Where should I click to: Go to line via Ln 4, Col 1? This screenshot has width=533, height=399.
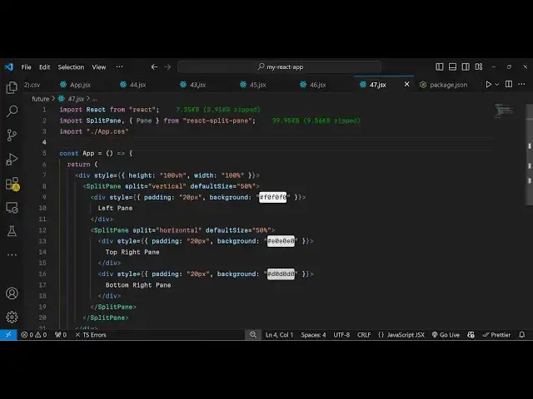279,335
